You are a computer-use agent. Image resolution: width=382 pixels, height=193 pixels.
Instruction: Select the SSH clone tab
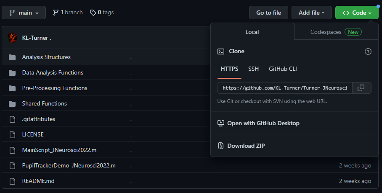(253, 69)
